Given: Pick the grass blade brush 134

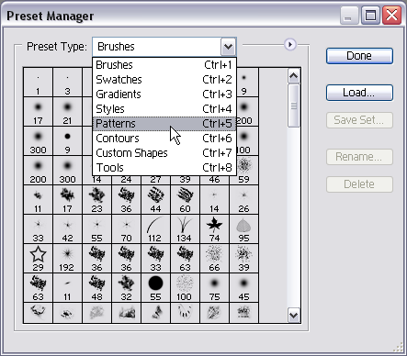Looking at the screenshot, I should point(185,229).
